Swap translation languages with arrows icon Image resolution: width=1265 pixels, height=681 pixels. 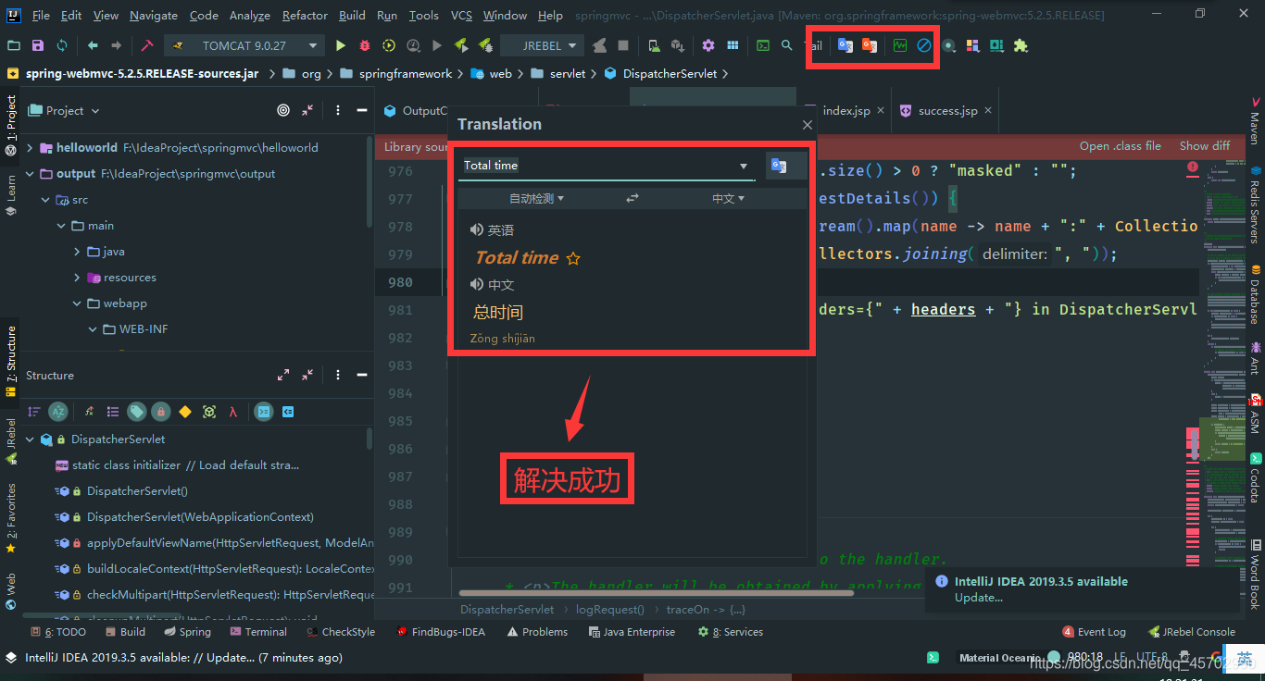tap(632, 198)
